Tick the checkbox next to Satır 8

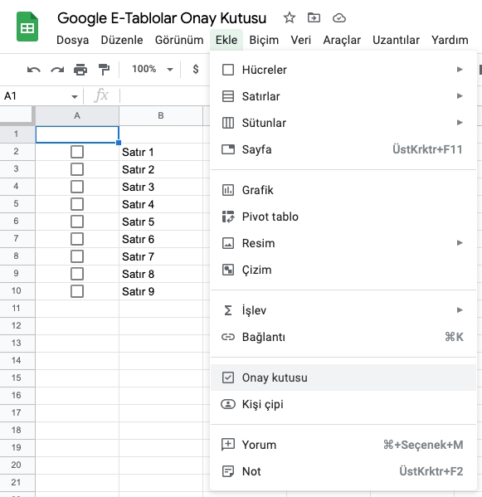click(x=77, y=274)
